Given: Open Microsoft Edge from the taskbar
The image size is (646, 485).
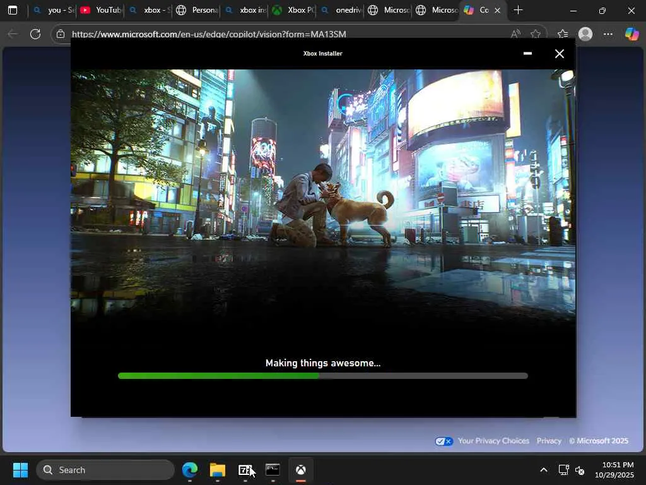Looking at the screenshot, I should (x=190, y=470).
